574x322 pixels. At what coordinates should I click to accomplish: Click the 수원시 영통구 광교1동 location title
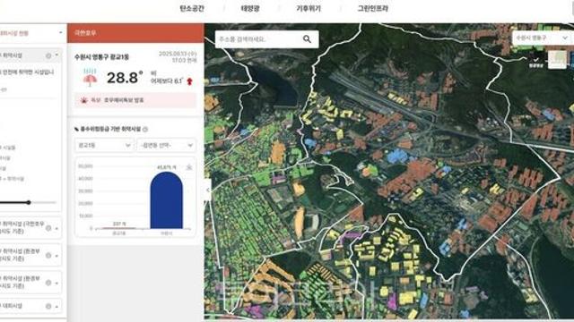[101, 57]
